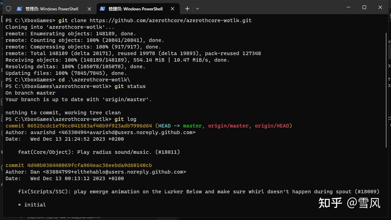Switch to the first Windows PowerShell tab
Image resolution: width=391 pixels, height=220 pixels.
pos(52,9)
